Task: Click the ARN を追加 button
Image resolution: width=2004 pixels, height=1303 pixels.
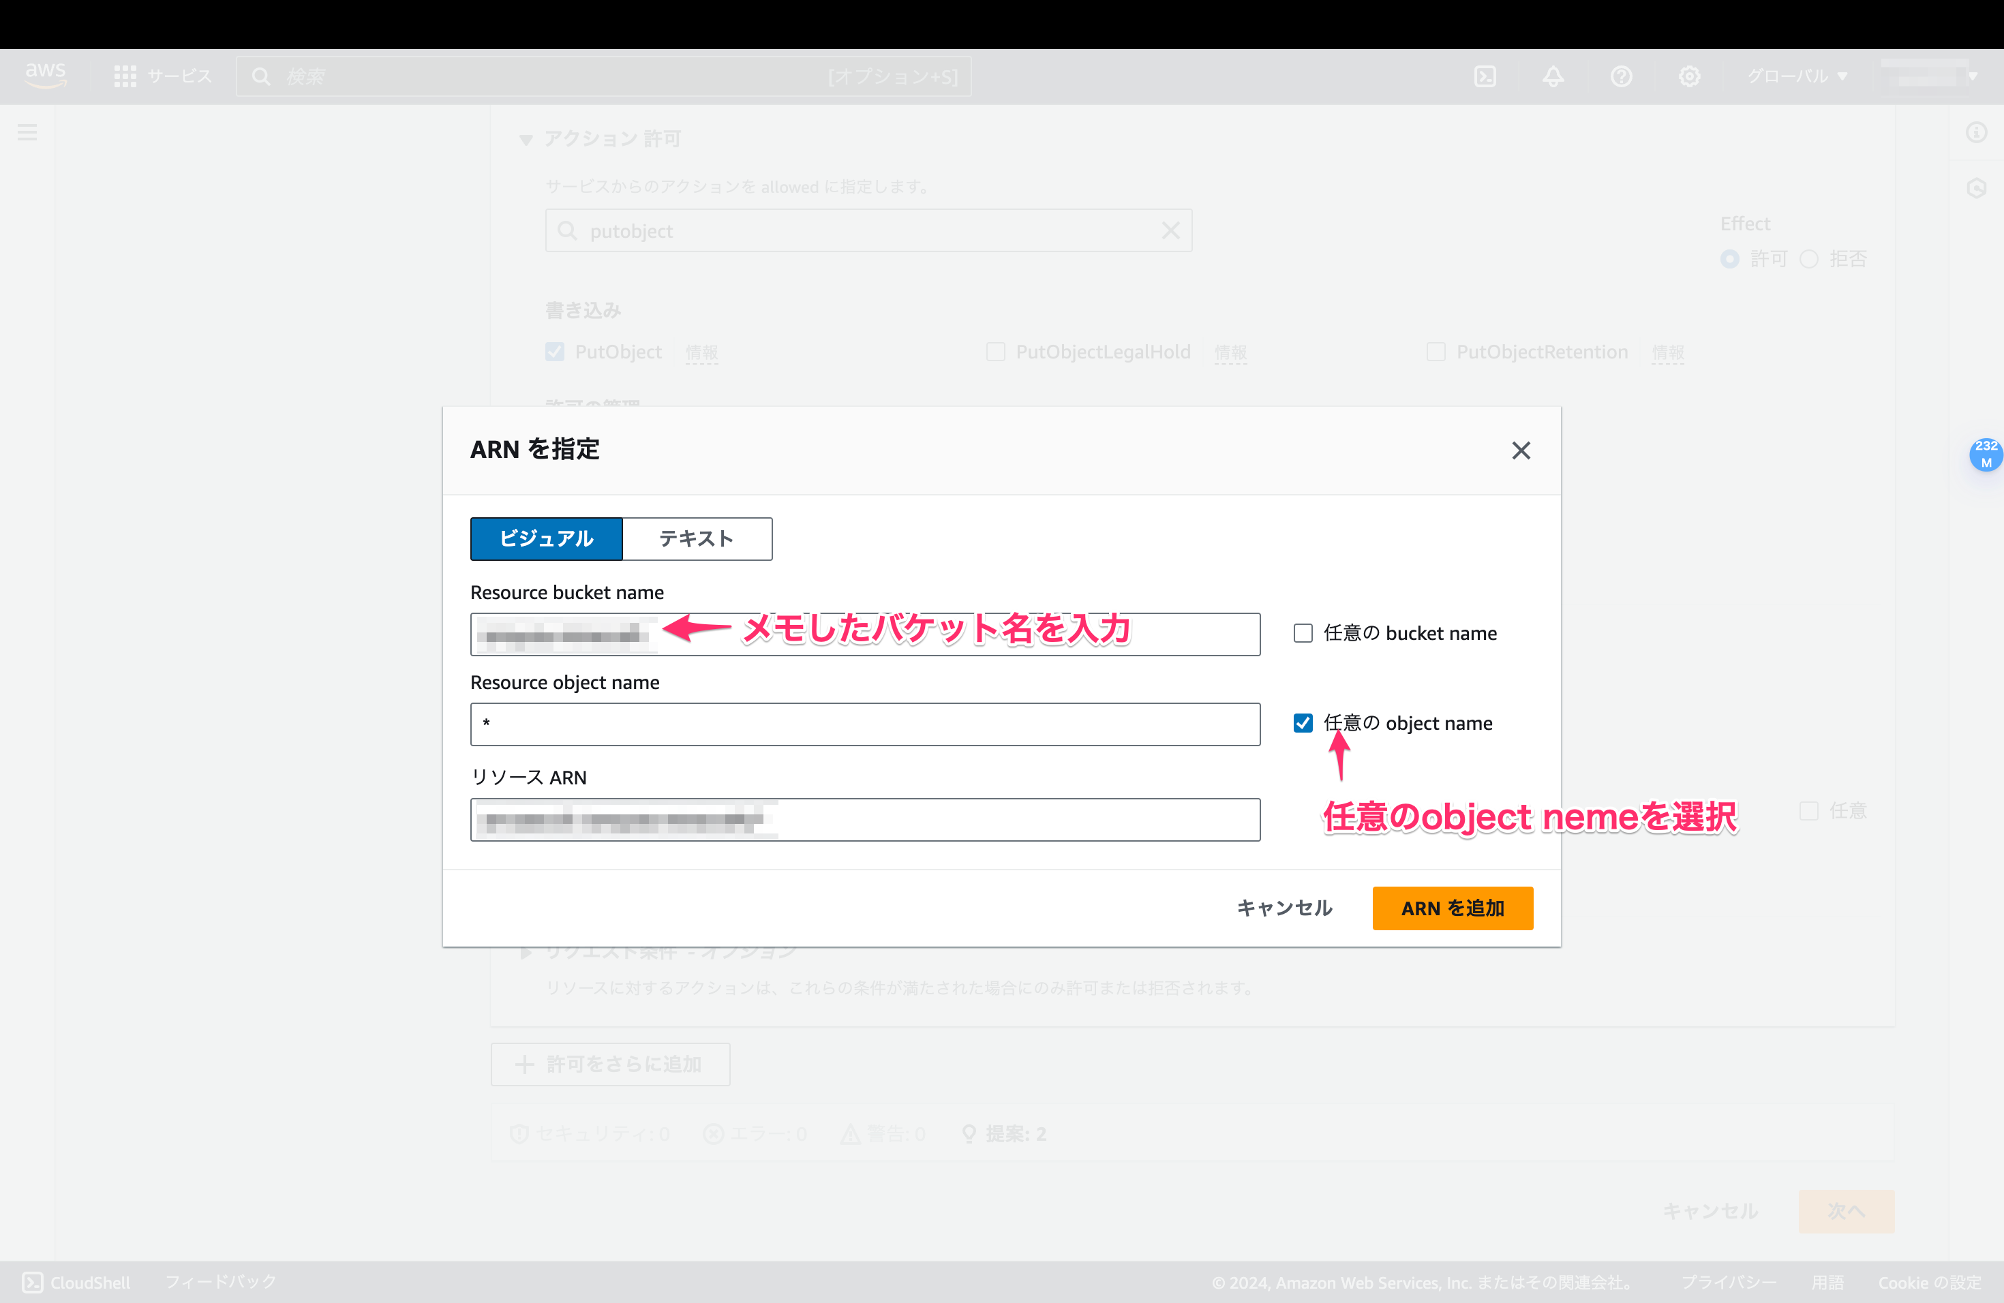Action: (1452, 907)
